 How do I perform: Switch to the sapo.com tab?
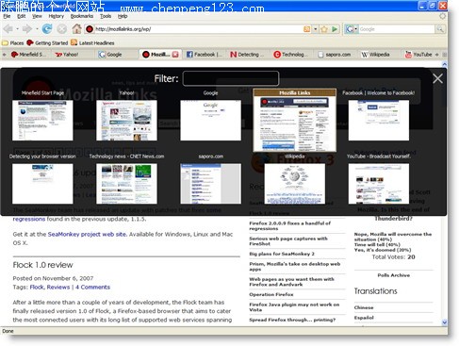tap(335, 55)
